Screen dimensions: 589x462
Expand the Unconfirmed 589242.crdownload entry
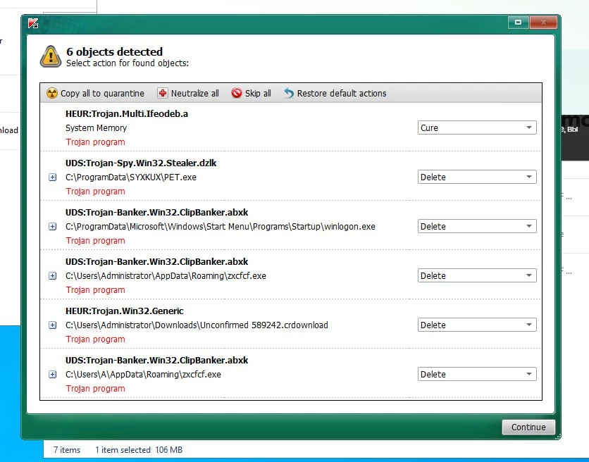pos(52,325)
